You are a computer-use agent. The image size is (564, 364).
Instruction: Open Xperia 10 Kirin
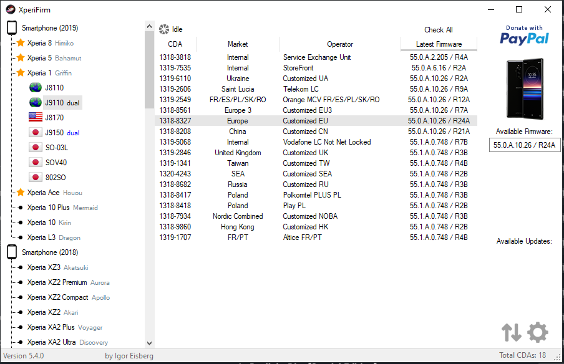[x=49, y=223]
